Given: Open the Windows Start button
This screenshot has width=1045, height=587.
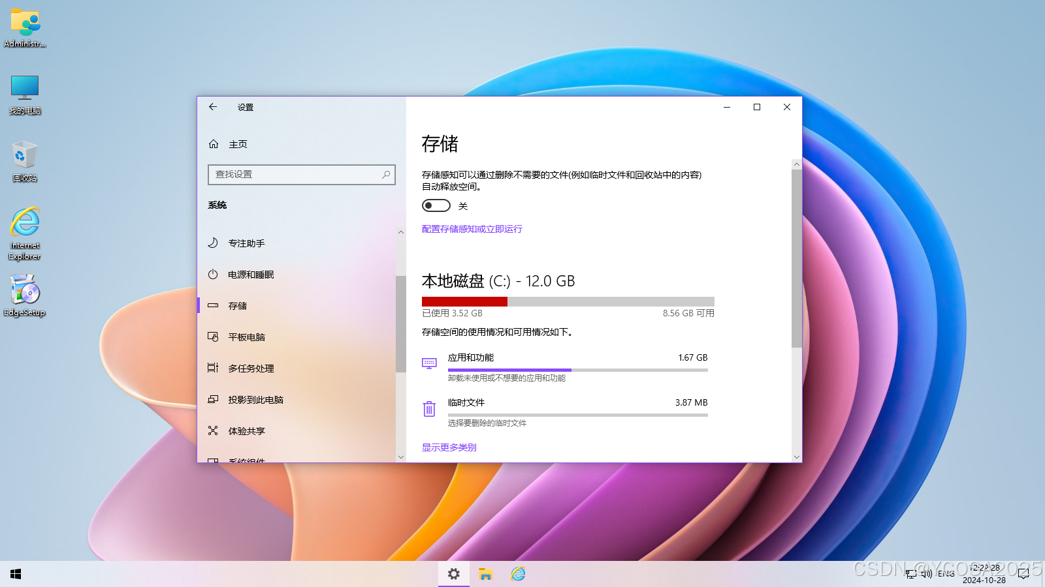Looking at the screenshot, I should [16, 574].
